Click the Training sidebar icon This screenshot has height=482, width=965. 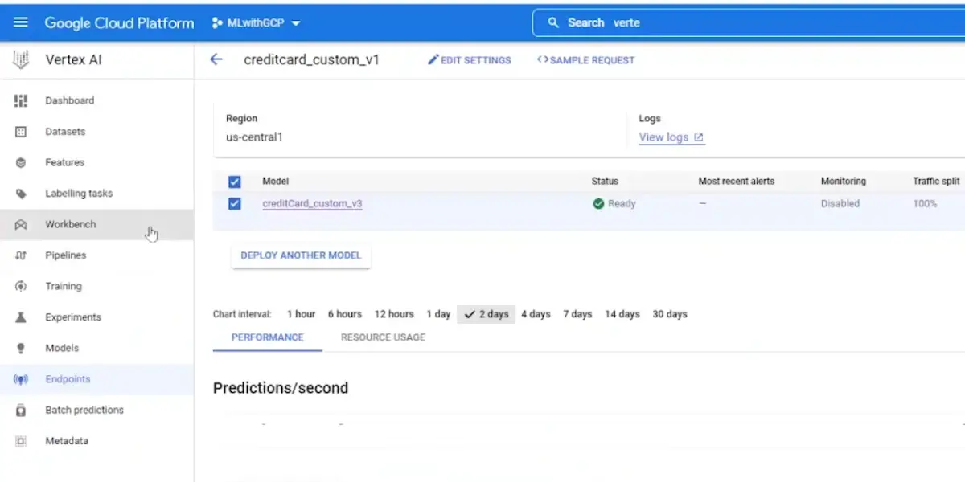pos(21,286)
